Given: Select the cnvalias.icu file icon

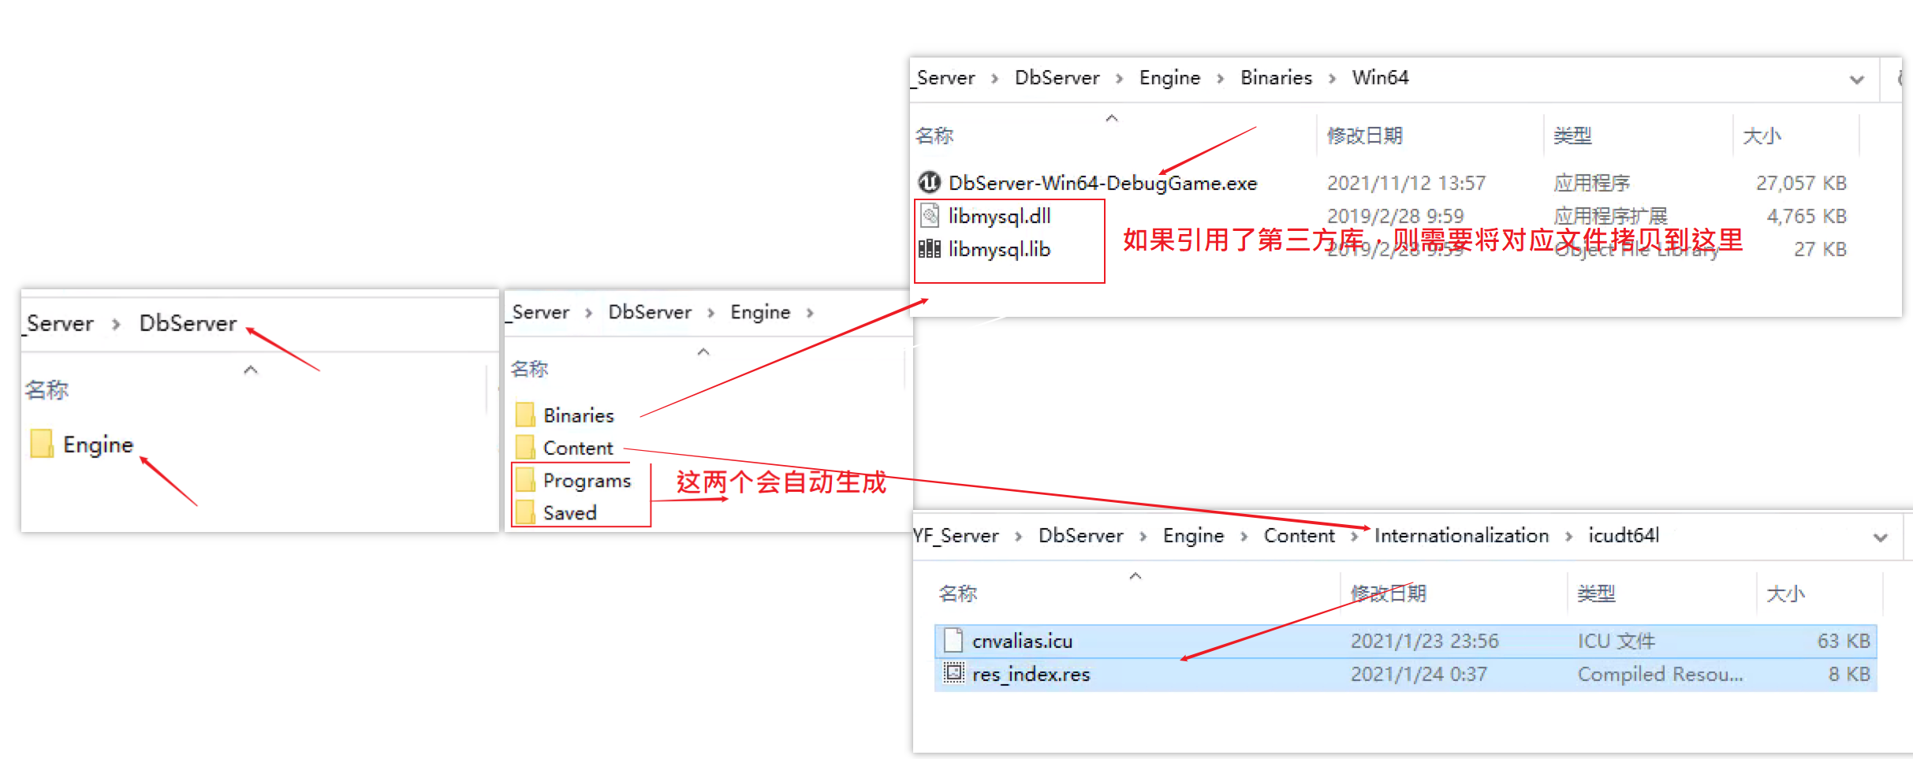Looking at the screenshot, I should [953, 640].
